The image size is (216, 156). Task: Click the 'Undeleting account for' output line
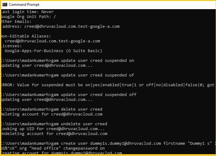pyautogui.click(x=54, y=133)
